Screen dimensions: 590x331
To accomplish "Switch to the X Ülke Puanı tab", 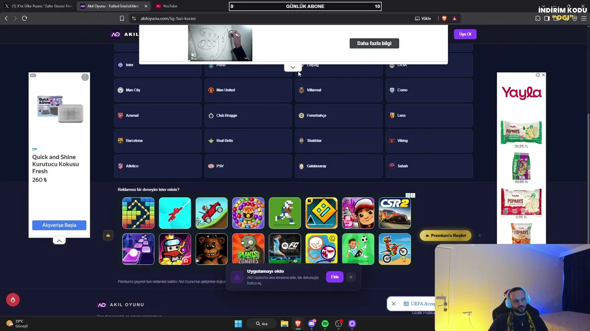I will pos(38,6).
